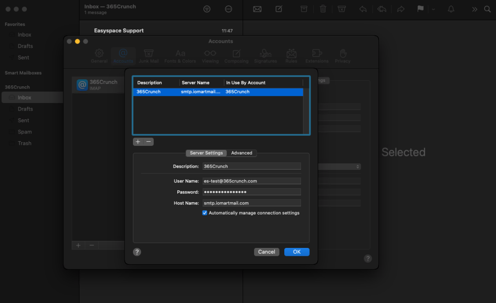The width and height of the screenshot is (496, 303).
Task: Click the Description field containing 365Crunch
Action: click(251, 166)
